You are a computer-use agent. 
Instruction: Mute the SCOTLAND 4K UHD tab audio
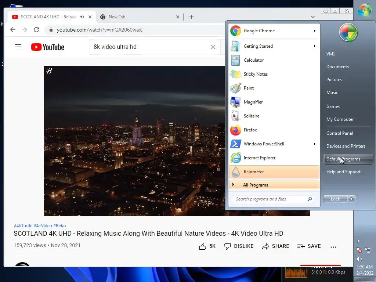82,17
